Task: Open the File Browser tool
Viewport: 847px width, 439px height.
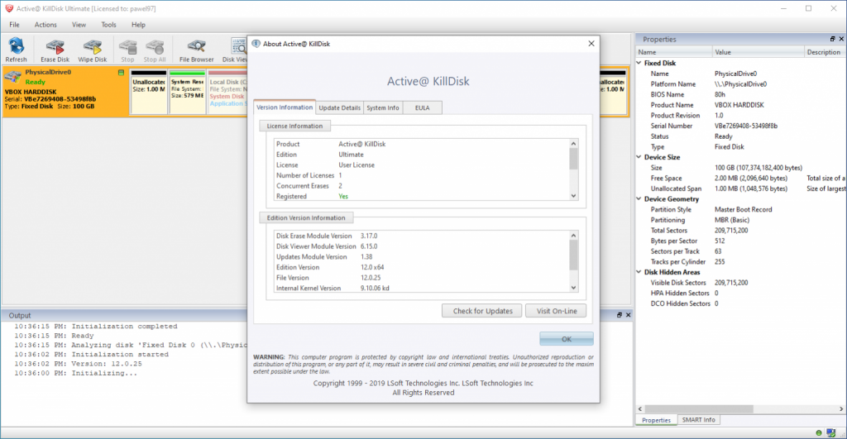Action: (x=196, y=50)
